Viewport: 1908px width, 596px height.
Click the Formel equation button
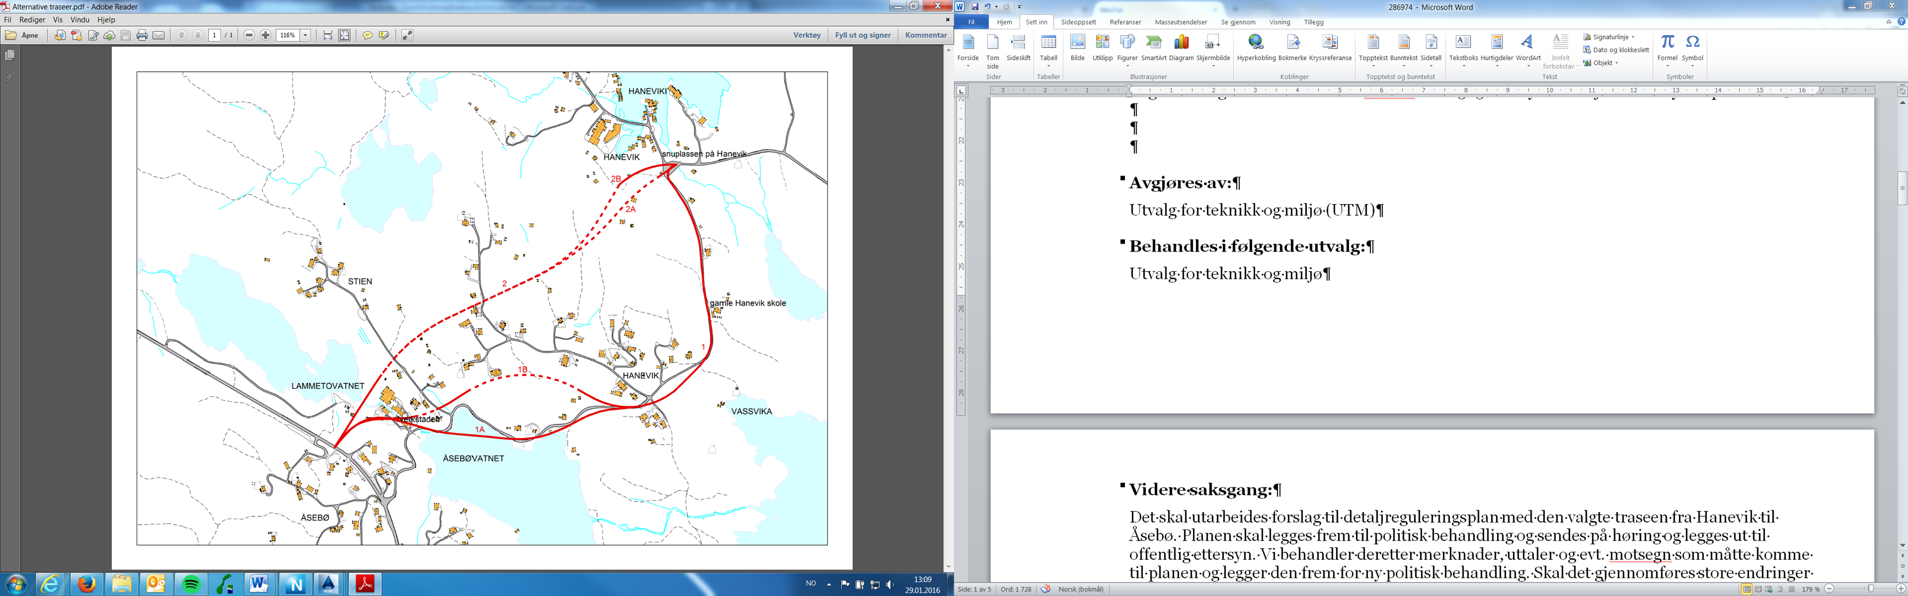pyautogui.click(x=1667, y=51)
